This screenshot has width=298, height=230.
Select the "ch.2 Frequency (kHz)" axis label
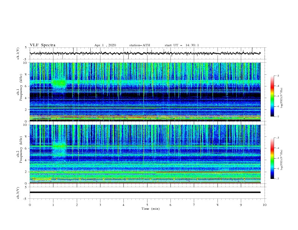20,150
